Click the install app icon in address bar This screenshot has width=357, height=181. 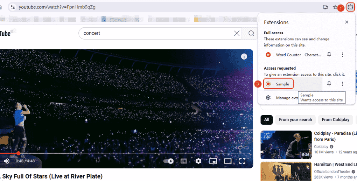click(x=325, y=7)
